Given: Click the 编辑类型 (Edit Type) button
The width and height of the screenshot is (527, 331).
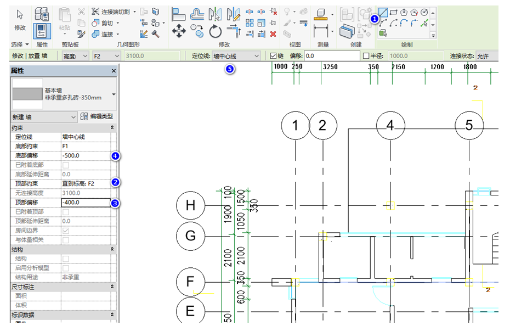Looking at the screenshot, I should click(x=97, y=116).
